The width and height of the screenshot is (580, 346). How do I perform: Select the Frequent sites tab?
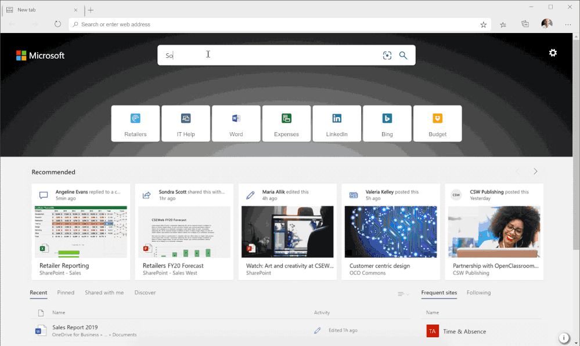pyautogui.click(x=439, y=293)
